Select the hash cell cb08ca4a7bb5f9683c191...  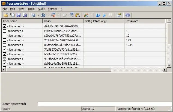click(63, 64)
